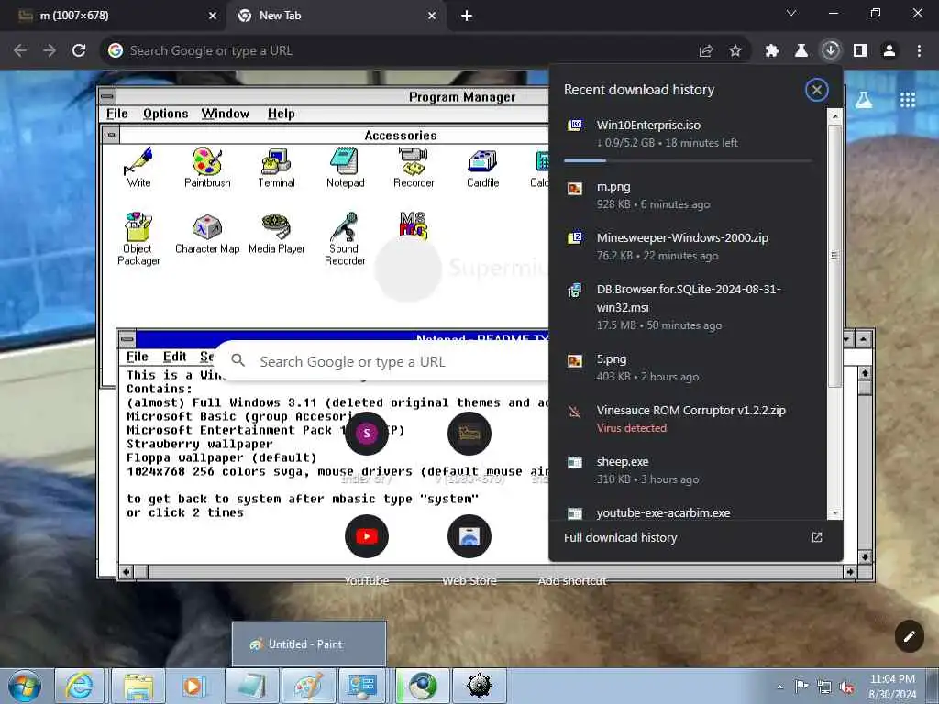
Task: Open a new browser tab with plus button
Action: click(x=467, y=16)
